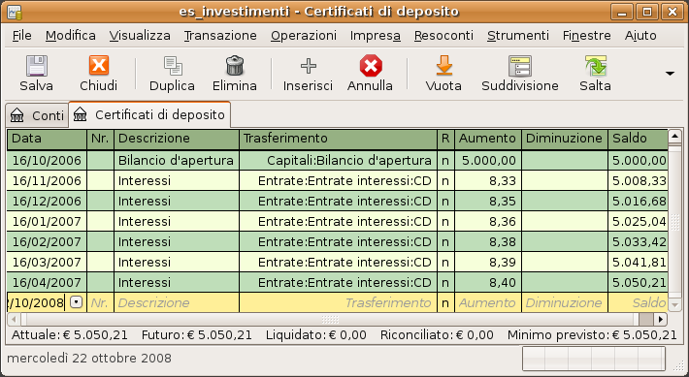689x377 pixels.
Task: Toggle reconcile flag of 16/03/2007 row
Action: tap(445, 262)
